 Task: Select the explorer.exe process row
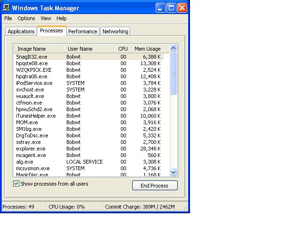[x=89, y=149]
